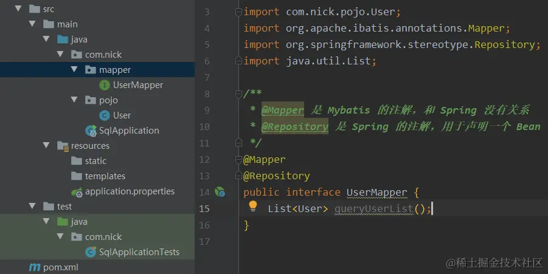Screen dimensions: 548x274
Task: Click the pojo package icon
Action: tap(91, 100)
